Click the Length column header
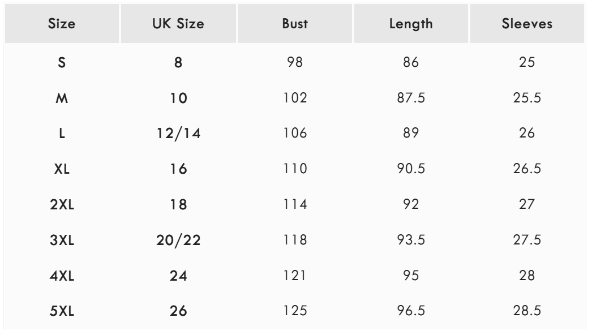Viewport: 592px width, 335px height. tap(411, 25)
